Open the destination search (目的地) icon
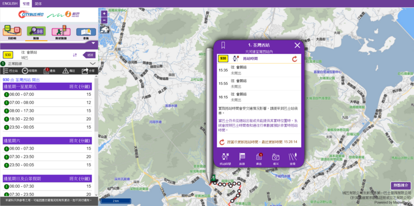414x206 pixels. click(12, 32)
